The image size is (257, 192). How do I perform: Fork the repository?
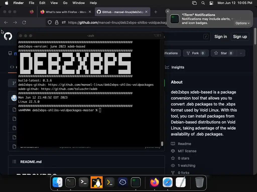(196, 53)
